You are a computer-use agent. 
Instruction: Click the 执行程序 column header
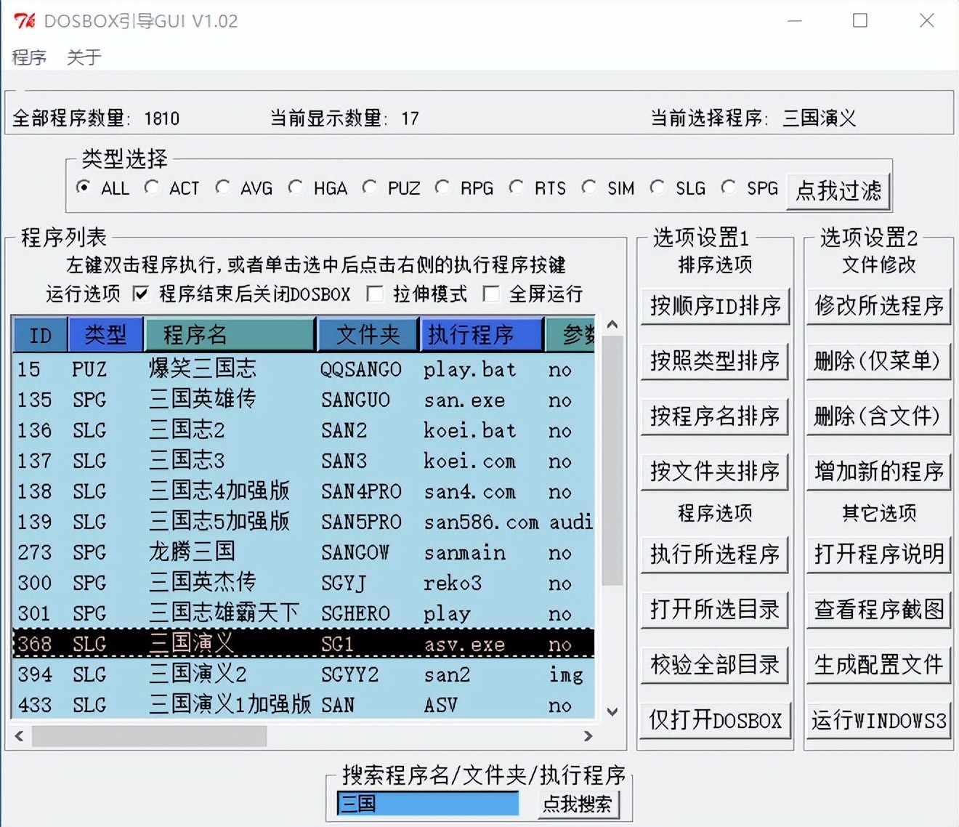tap(482, 335)
